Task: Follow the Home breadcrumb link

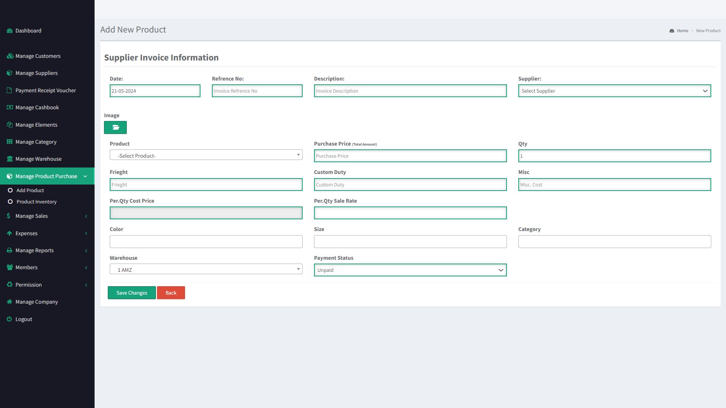Action: (682, 31)
